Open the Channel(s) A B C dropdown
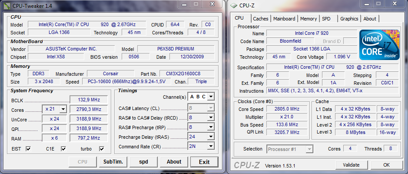Screen dimensions: 408x174 211,97
